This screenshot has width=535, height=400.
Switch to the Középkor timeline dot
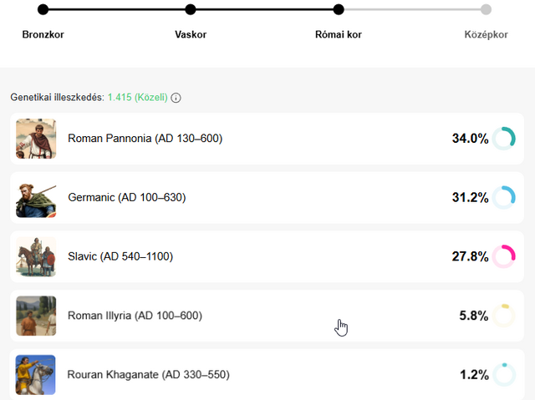[x=486, y=10]
